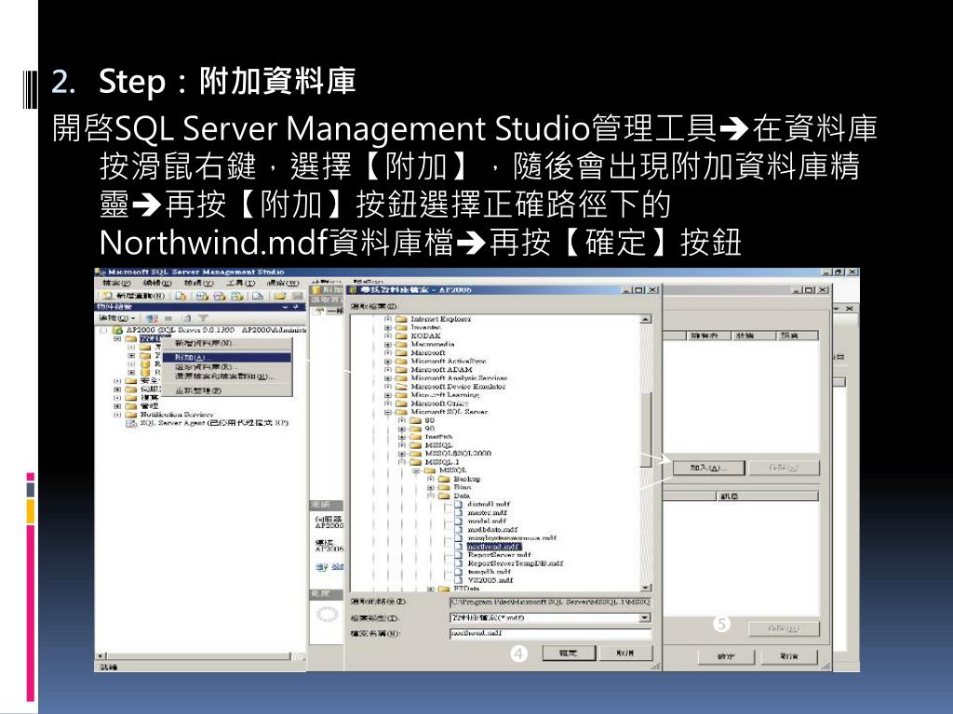Expand the Backup folder
This screenshot has width=953, height=714.
[x=430, y=479]
